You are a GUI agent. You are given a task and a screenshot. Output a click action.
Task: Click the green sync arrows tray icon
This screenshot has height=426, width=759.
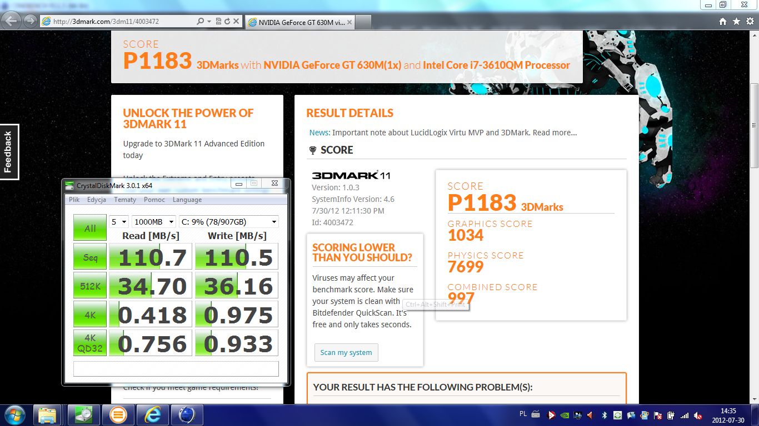click(618, 415)
